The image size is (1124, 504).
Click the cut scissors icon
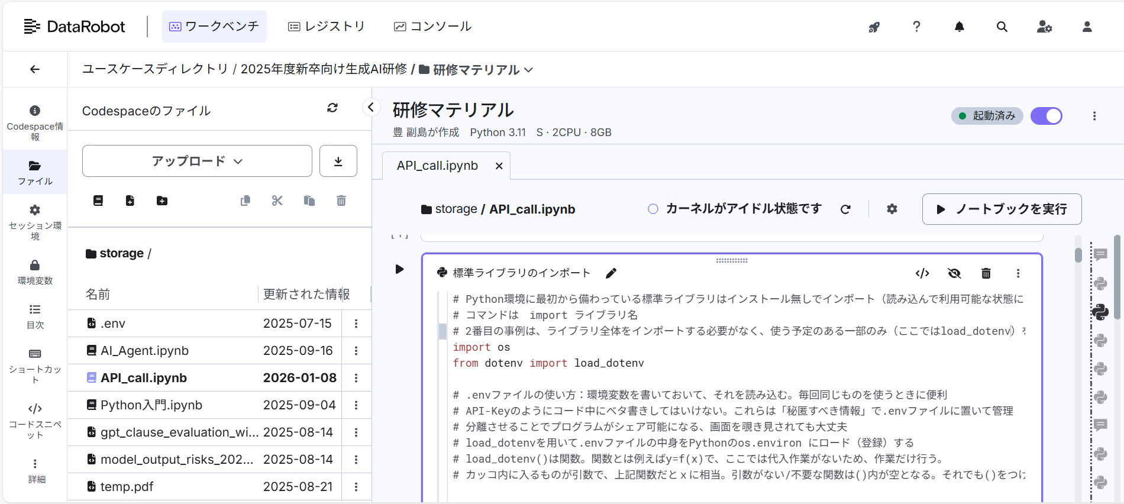[277, 201]
